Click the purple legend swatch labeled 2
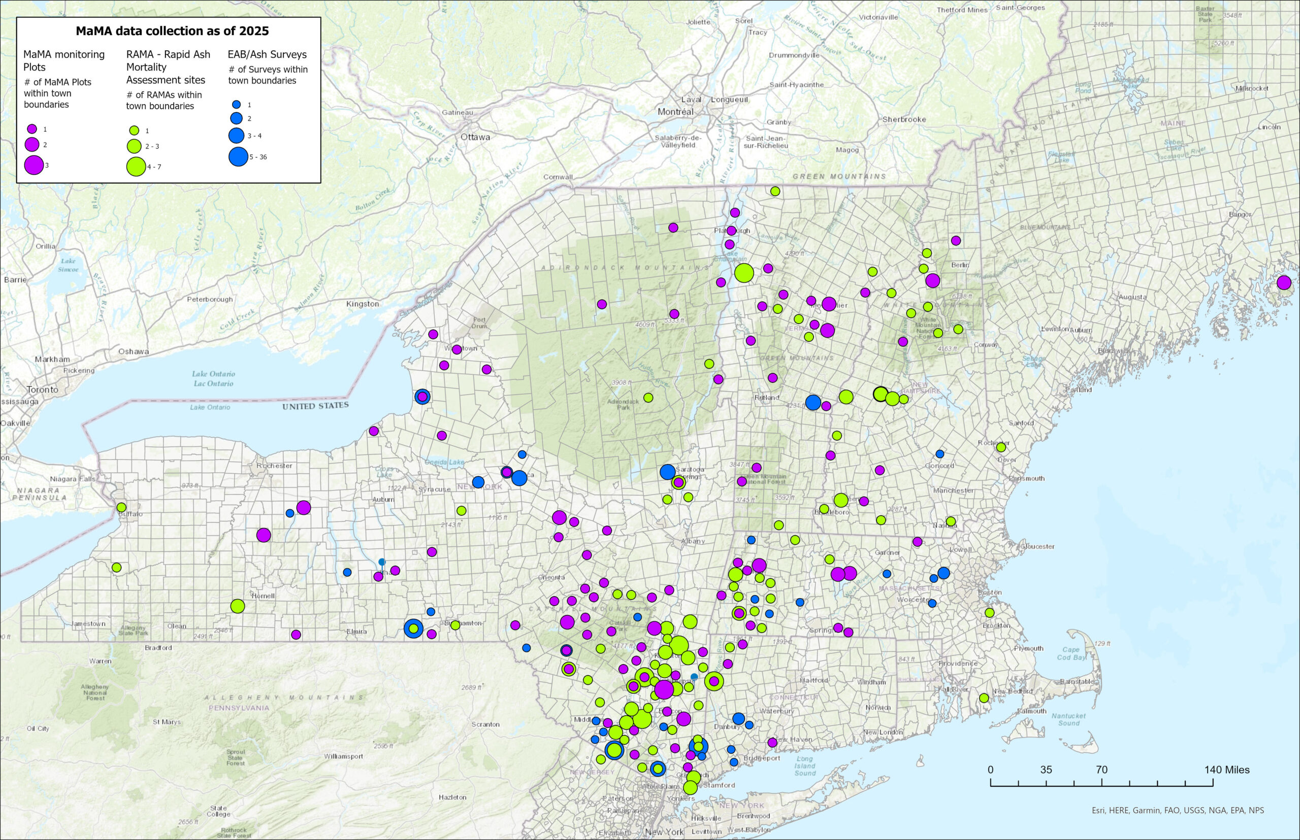 click(x=32, y=145)
